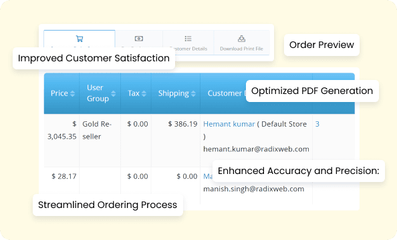Open the Download Print File tab
This screenshot has height=240, width=397.
click(x=241, y=43)
